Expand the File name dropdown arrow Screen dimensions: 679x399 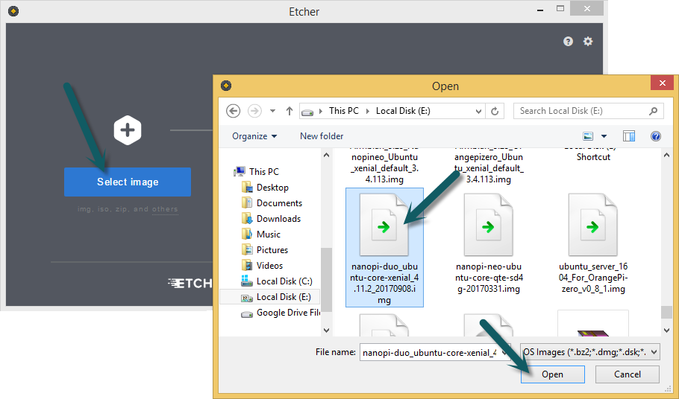tap(505, 352)
